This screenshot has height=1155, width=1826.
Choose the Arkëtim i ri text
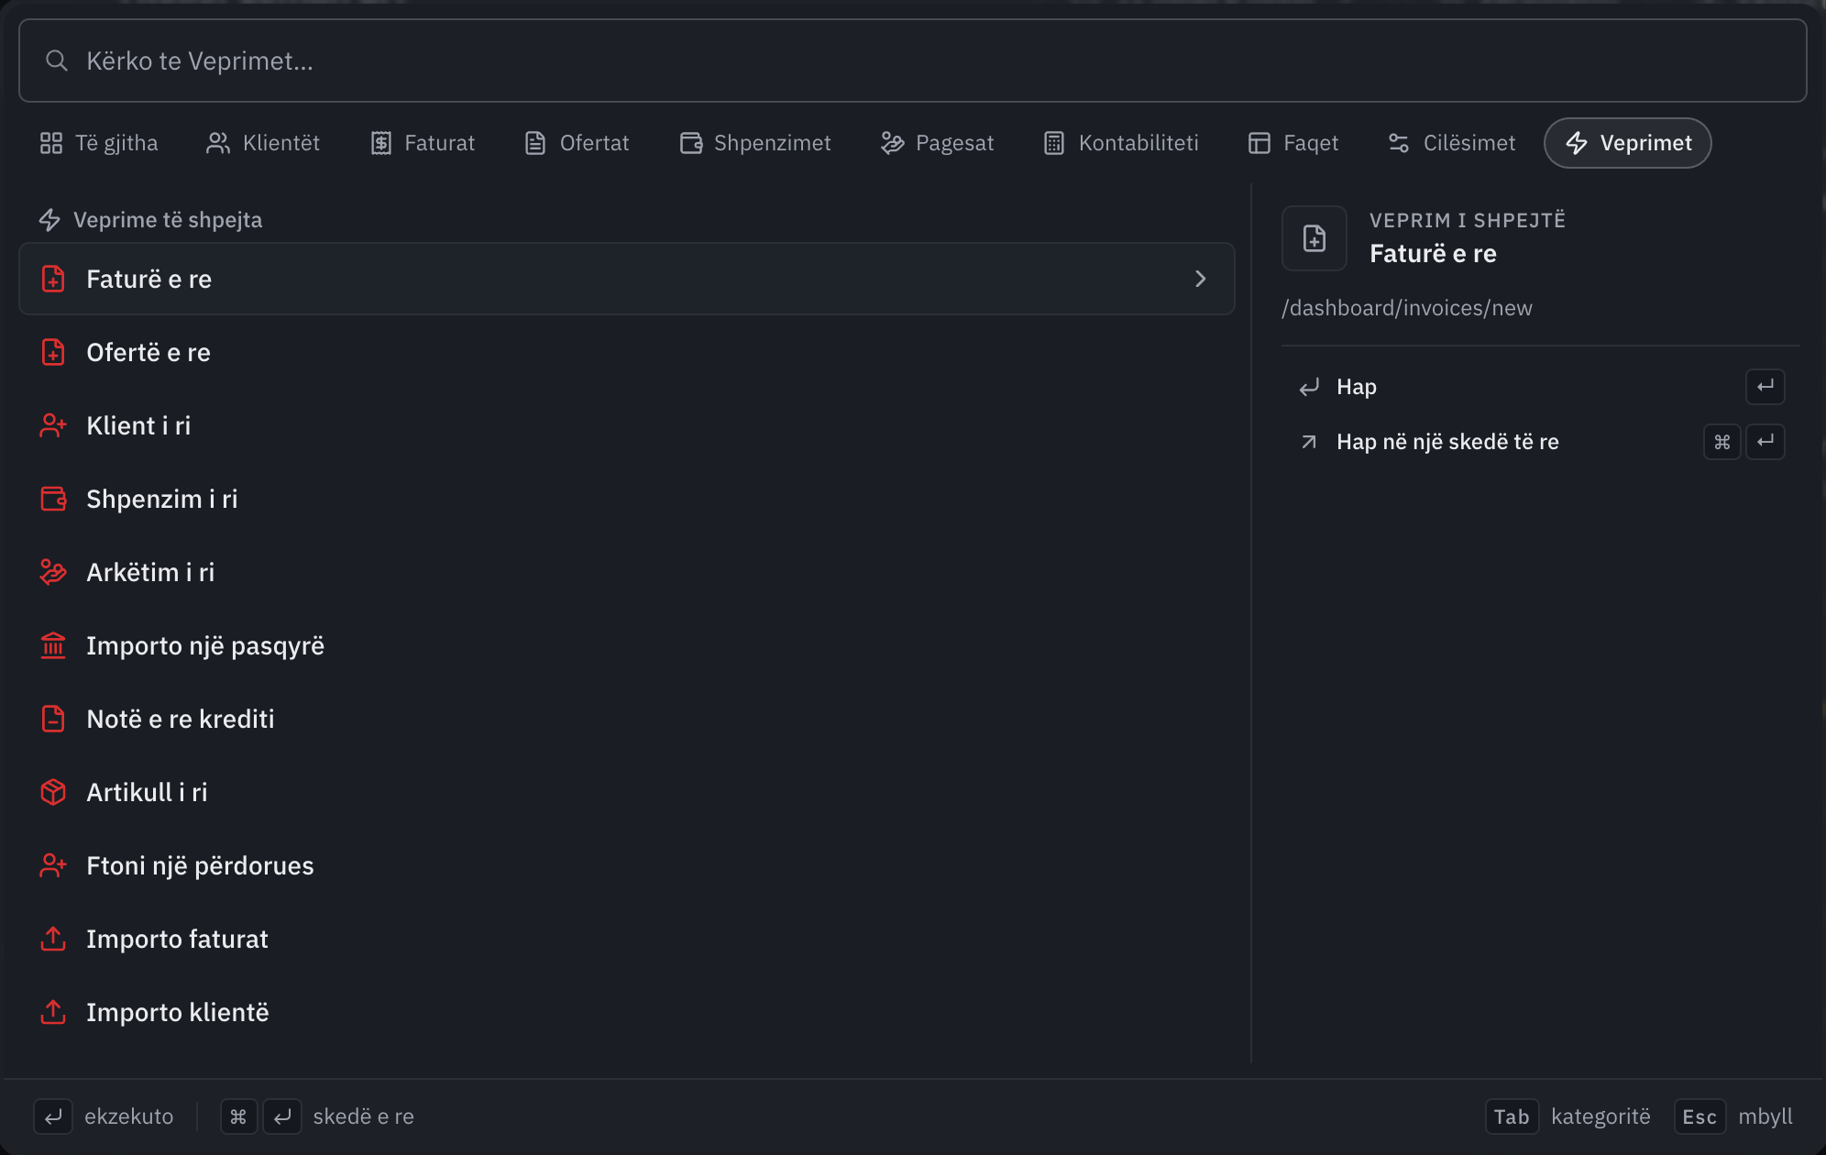[150, 572]
